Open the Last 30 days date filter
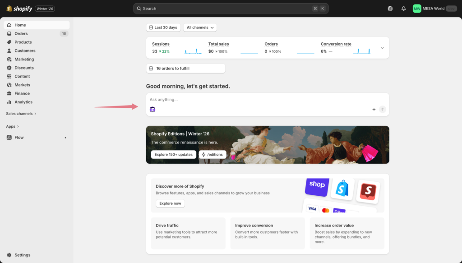Viewport: 462px width, 263px height. (x=163, y=27)
